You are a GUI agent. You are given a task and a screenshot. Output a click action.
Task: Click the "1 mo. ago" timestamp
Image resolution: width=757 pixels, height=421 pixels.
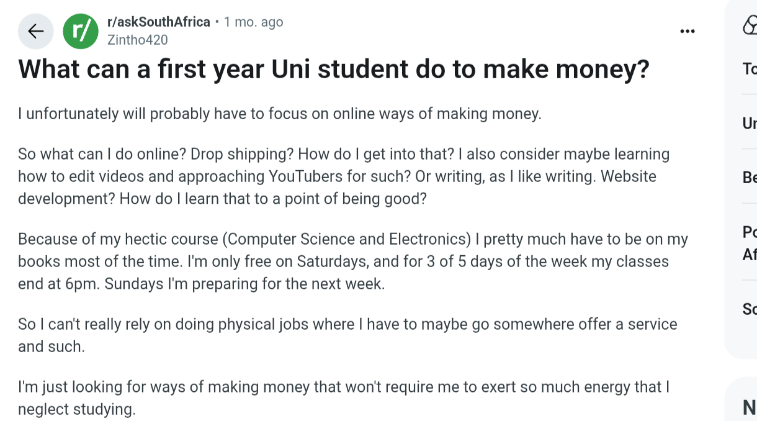pyautogui.click(x=253, y=22)
